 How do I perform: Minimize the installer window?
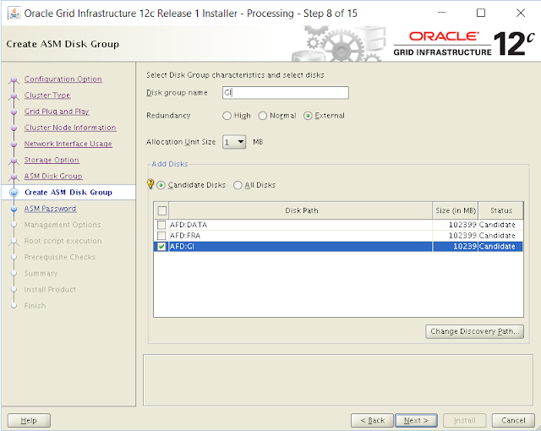(x=441, y=14)
